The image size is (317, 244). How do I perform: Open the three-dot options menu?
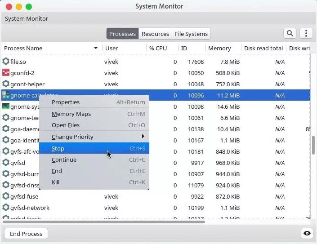306,33
